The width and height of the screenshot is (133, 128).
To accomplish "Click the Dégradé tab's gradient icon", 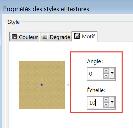I will click(x=45, y=37).
